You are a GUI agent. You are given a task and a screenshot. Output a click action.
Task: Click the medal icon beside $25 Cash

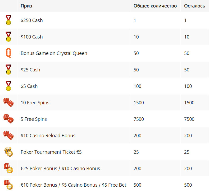8,70
